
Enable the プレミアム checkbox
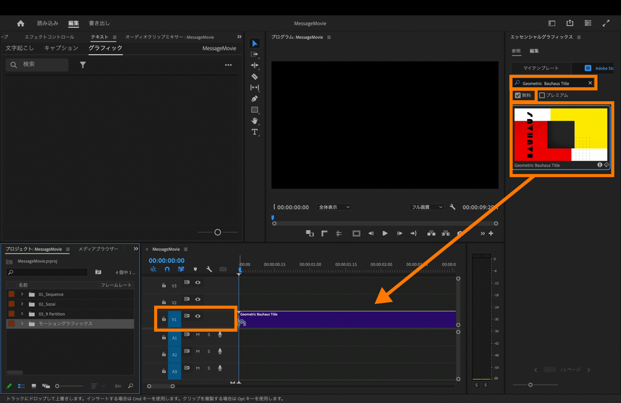pyautogui.click(x=542, y=95)
